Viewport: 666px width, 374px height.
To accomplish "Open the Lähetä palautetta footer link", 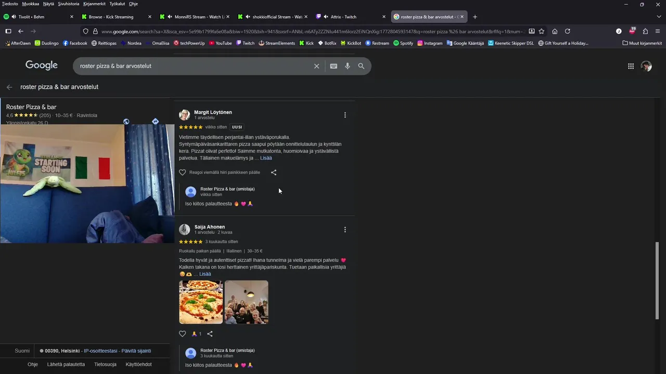I will coord(66,364).
